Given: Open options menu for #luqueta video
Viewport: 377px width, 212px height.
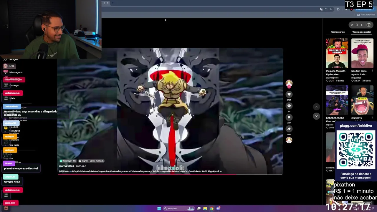Looking at the screenshot, I should pos(347,71).
